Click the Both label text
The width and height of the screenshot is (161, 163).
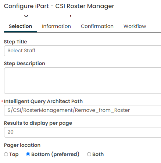98,154
